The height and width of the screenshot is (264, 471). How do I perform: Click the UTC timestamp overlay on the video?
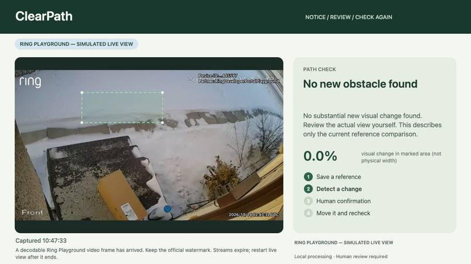(254, 214)
